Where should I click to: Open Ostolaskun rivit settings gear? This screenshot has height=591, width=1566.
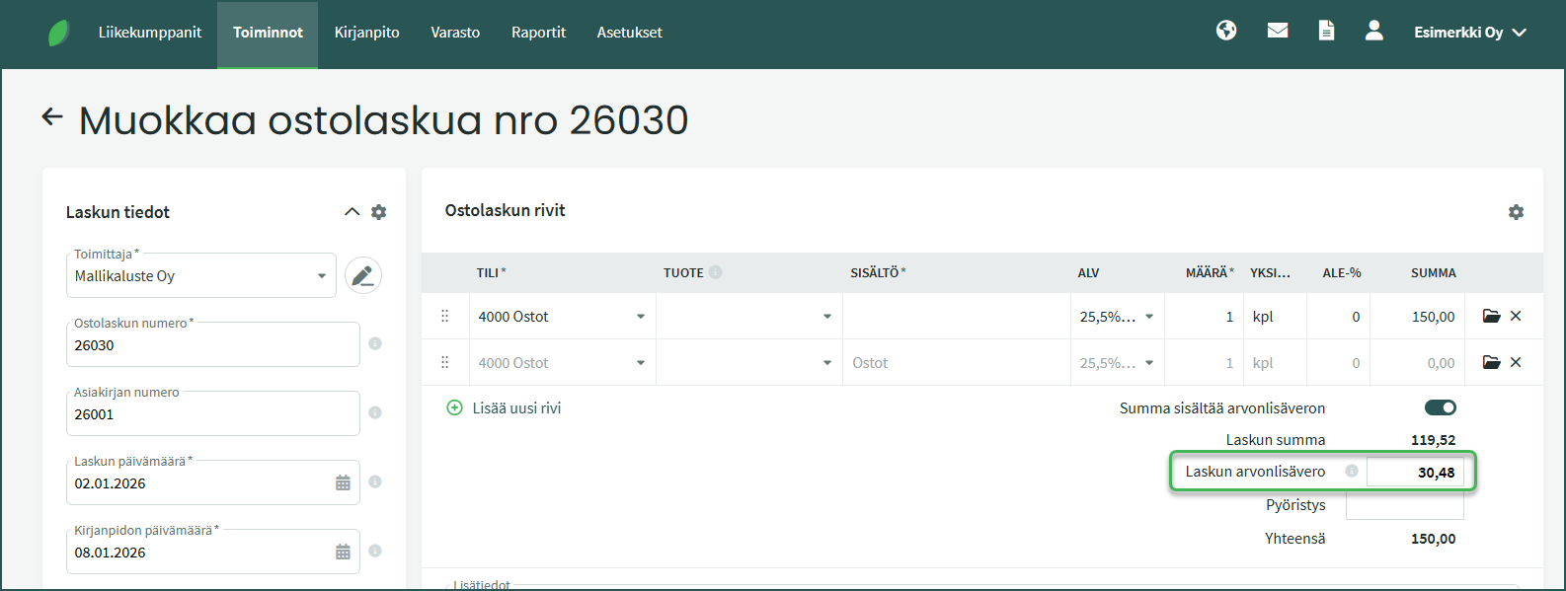tap(1516, 212)
